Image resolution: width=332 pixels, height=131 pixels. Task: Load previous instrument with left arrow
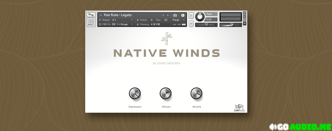click(x=163, y=15)
